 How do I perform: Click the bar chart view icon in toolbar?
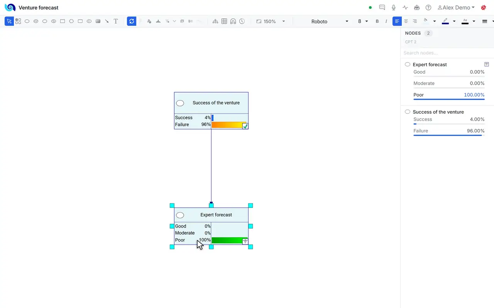point(158,21)
